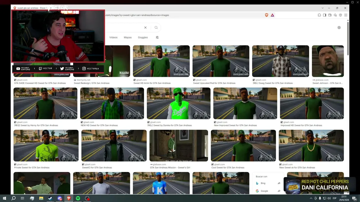Open 'Cool Sweet for GTA San Andreas' link
Image resolution: width=360 pixels, height=202 pixels.
click(x=228, y=167)
